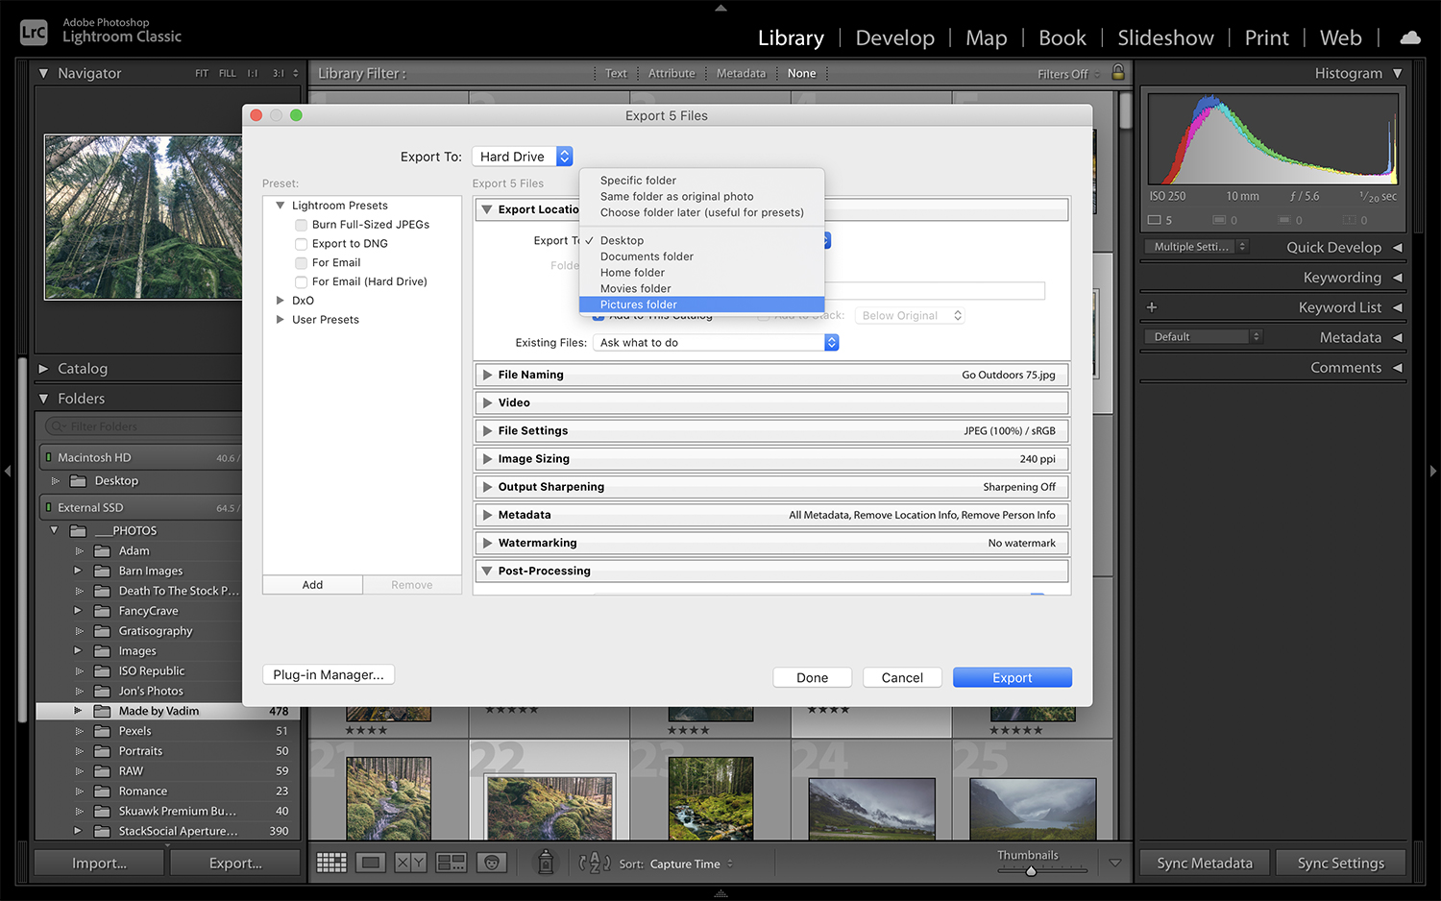Select Same folder as original photo
The height and width of the screenshot is (901, 1441).
tap(701, 197)
